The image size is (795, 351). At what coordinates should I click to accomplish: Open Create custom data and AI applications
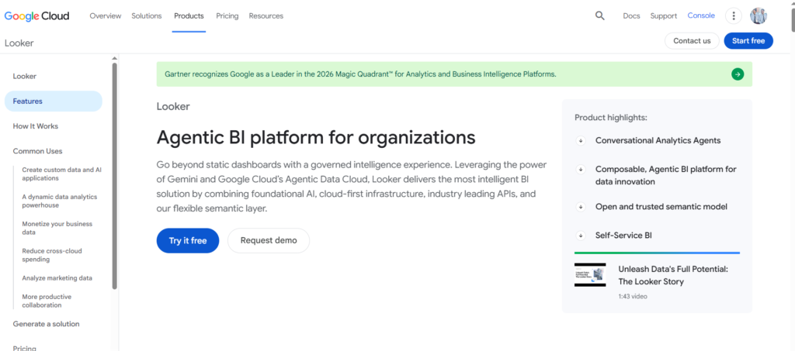click(62, 174)
